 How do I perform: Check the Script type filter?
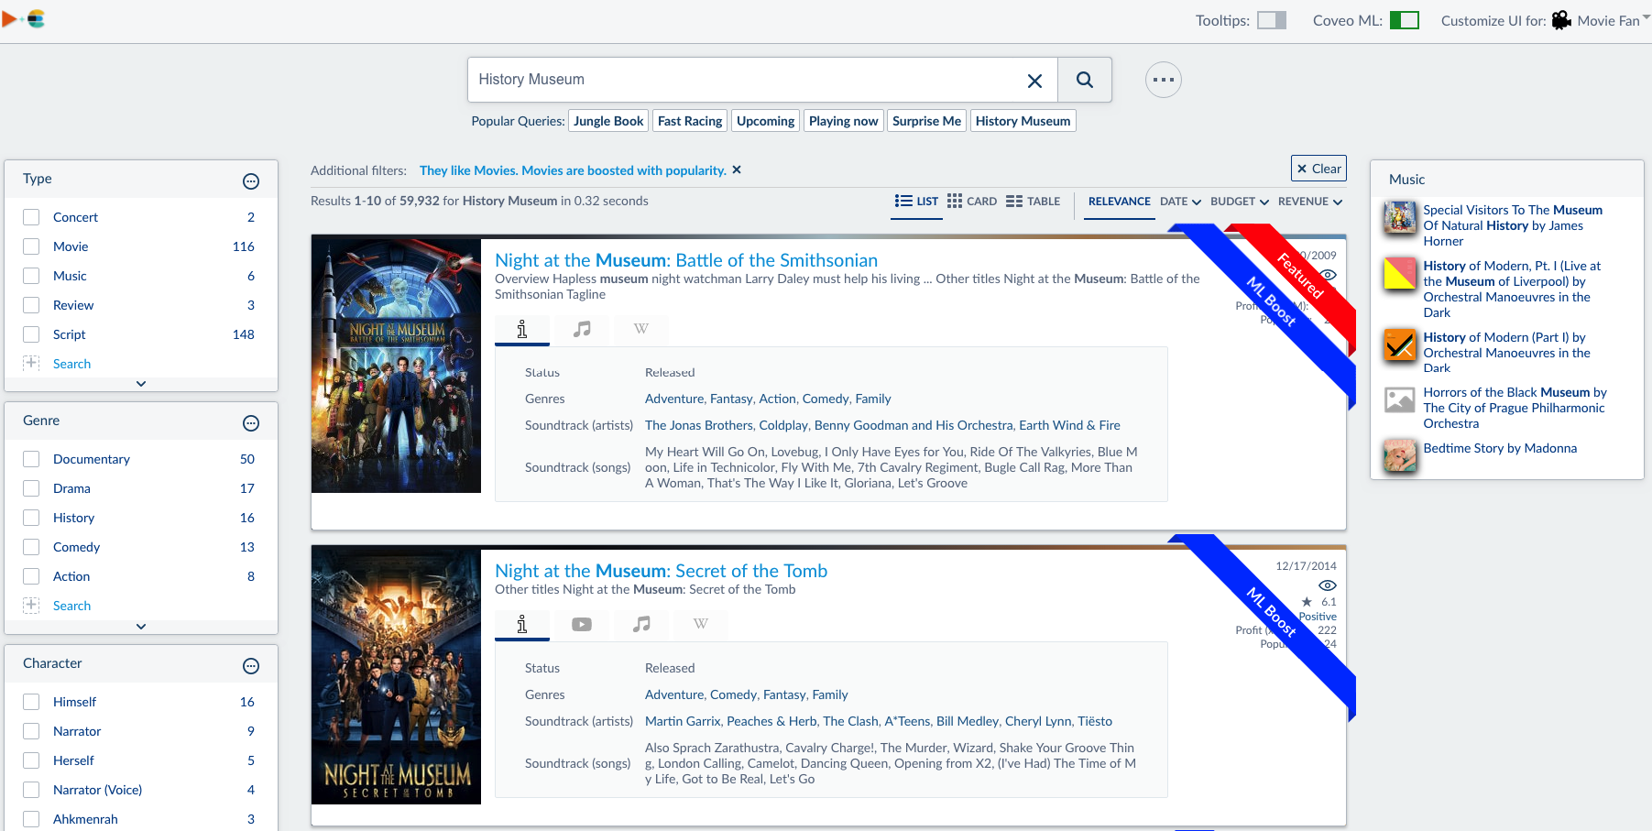(x=31, y=334)
